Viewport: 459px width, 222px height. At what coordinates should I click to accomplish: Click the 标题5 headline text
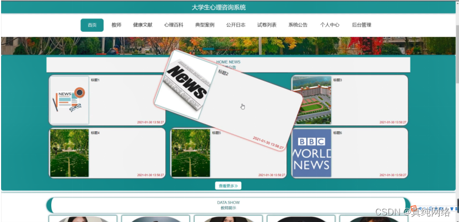217,133
